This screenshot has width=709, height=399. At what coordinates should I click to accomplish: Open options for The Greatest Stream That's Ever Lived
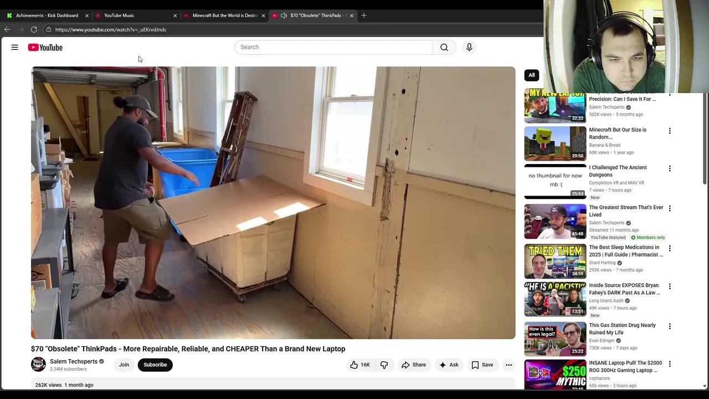[670, 208]
